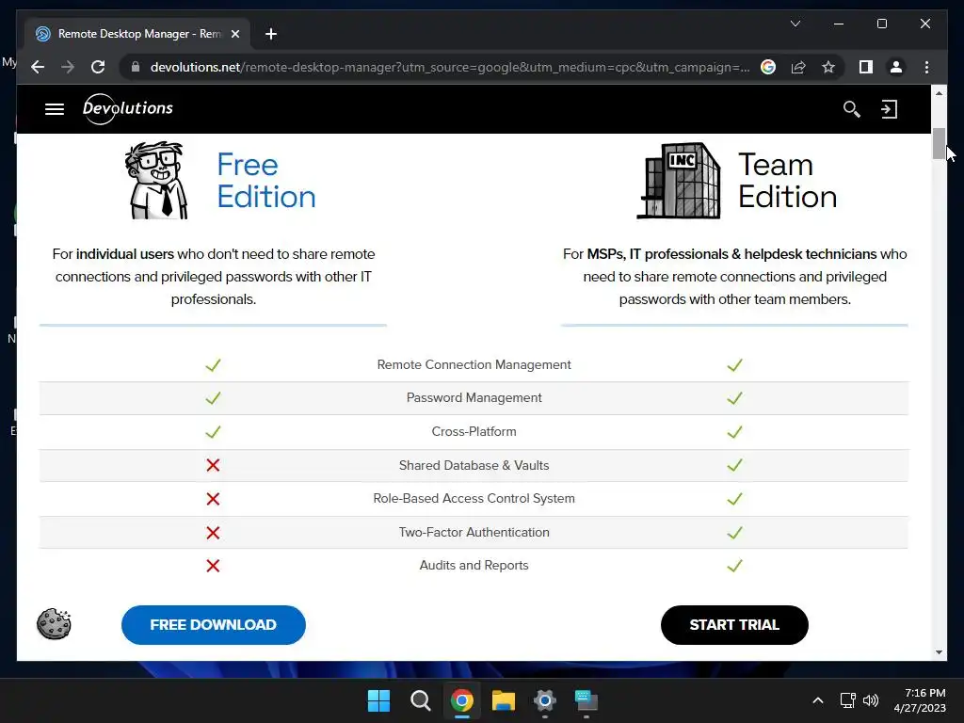Click the Audits and Reports label
964x723 pixels.
[474, 566]
